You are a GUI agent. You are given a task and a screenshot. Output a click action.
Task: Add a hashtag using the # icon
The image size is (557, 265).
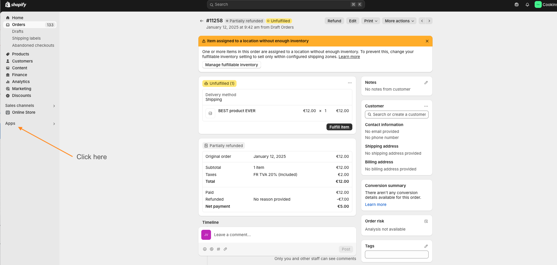(x=218, y=249)
